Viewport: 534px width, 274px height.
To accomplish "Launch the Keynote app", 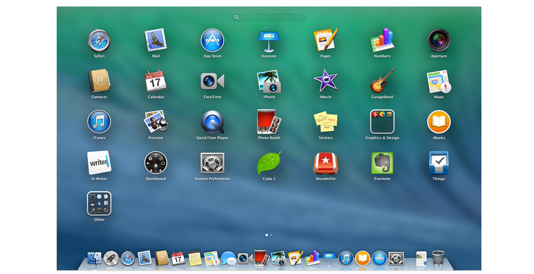I will 269,41.
